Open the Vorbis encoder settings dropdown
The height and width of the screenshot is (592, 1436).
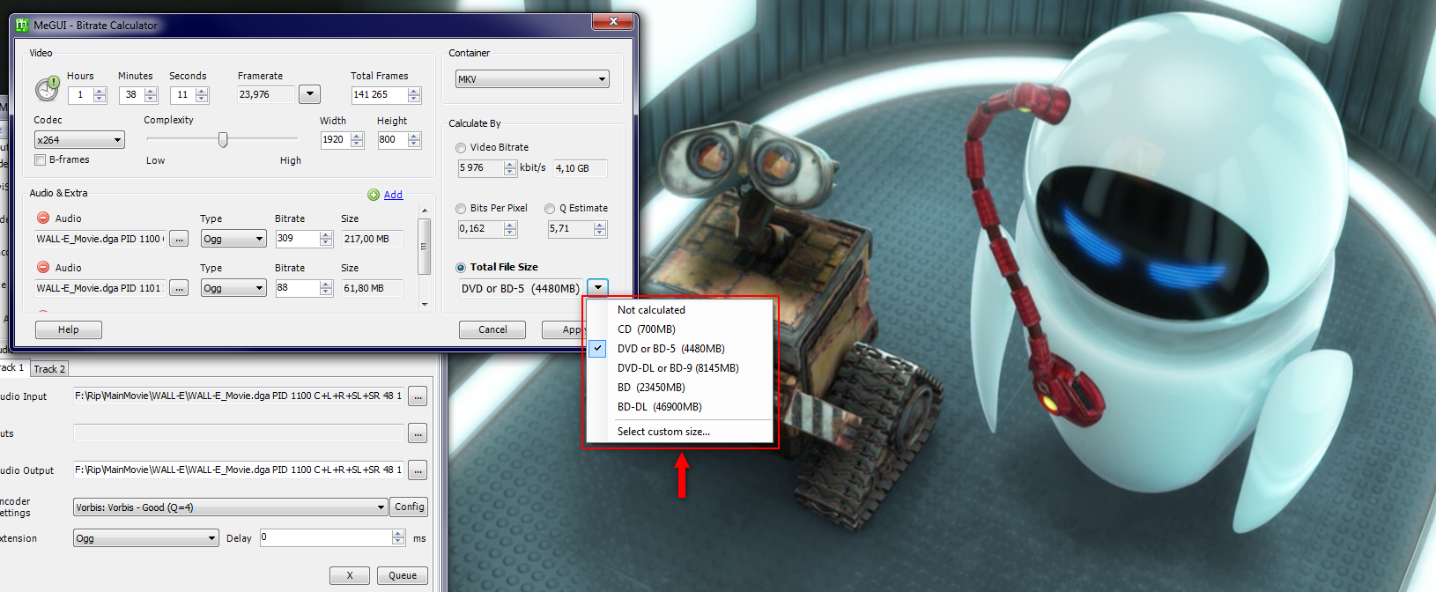point(231,507)
